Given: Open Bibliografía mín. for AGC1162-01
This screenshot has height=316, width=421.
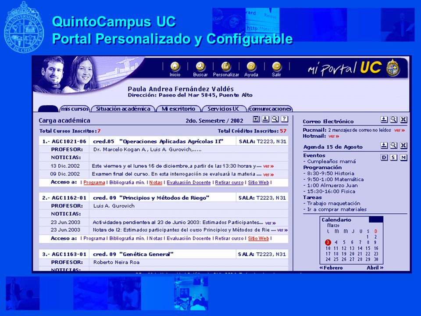Looking at the screenshot, I should pyautogui.click(x=127, y=238).
